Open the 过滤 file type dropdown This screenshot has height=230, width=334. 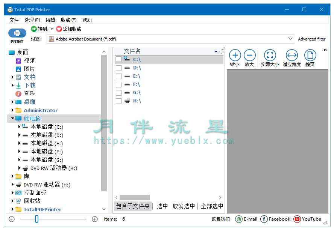click(290, 39)
